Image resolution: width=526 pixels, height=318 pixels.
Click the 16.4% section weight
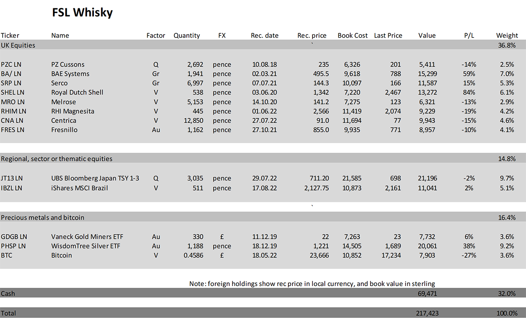506,217
